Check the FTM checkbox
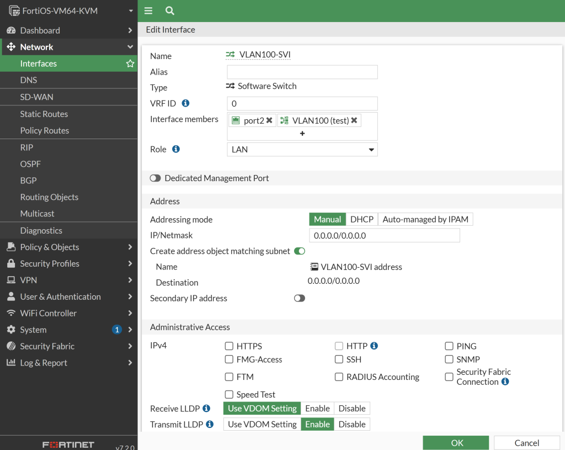Screen dimensions: 565x450 tap(229, 377)
